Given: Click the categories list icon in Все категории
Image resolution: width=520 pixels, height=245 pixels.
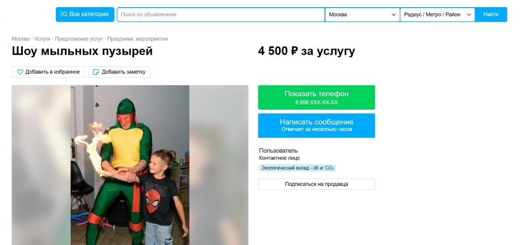Looking at the screenshot, I should tap(63, 14).
